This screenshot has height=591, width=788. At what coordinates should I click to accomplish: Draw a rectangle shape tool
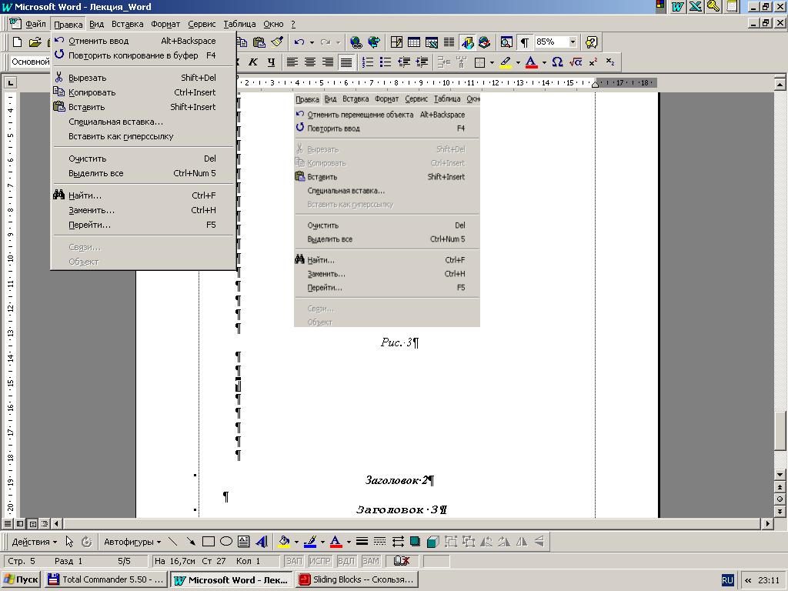tap(208, 541)
